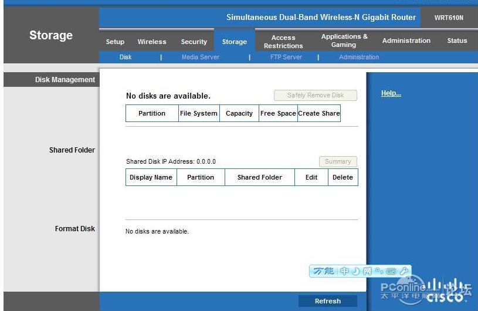
Task: Click the Free Space column header
Action: pos(278,113)
